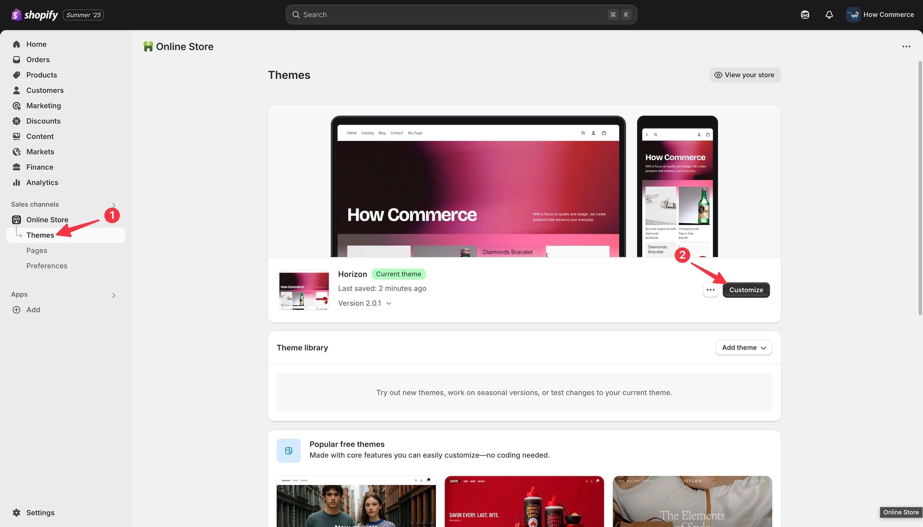Screen dimensions: 923x527
Task: Click the mobile store preview image
Action: (677, 187)
